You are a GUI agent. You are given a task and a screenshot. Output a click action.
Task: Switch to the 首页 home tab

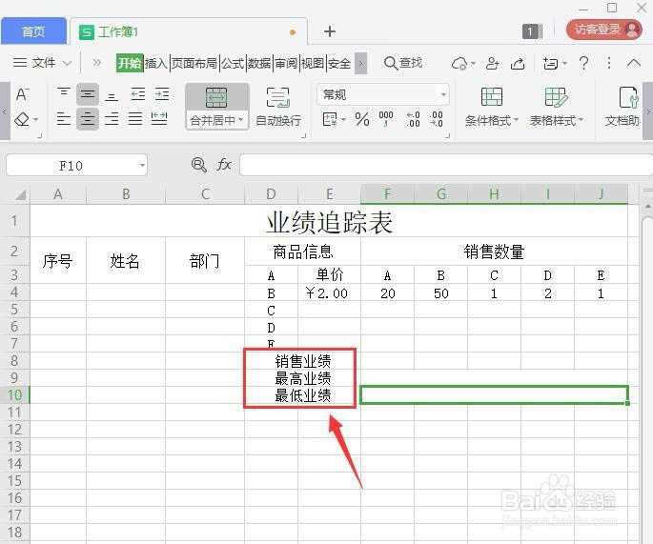33,31
